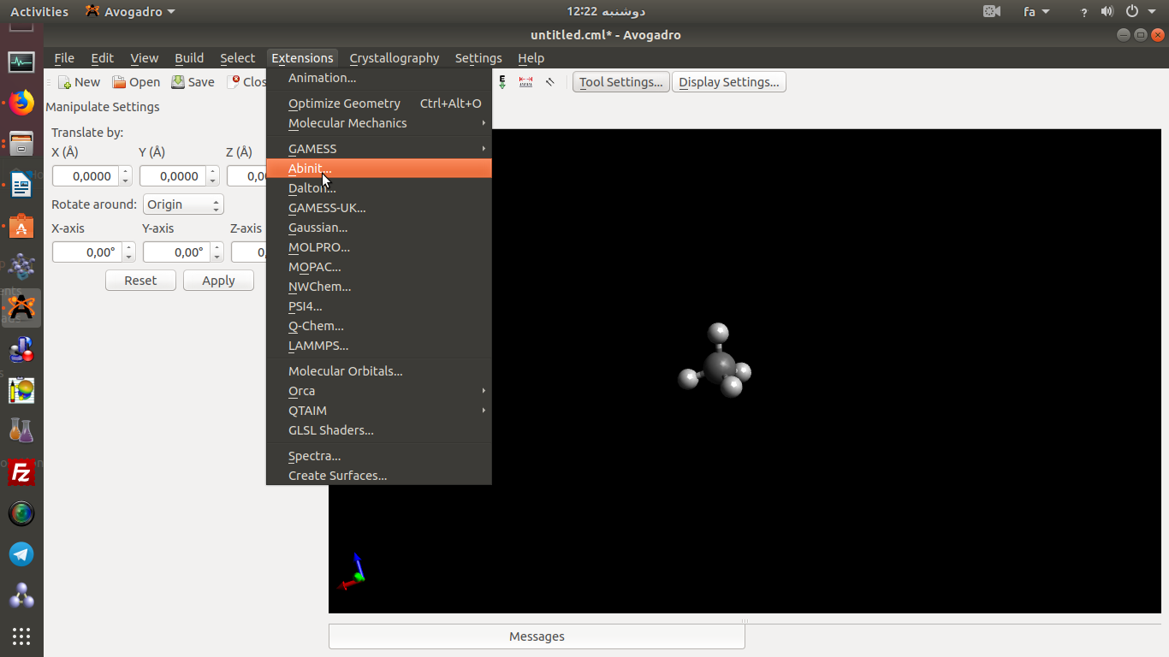This screenshot has height=657, width=1169.
Task: Open Ubuntu Software from the dock
Action: tap(21, 226)
